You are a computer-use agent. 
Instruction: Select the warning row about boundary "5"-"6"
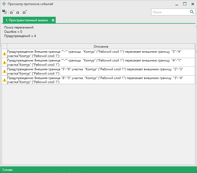point(101,71)
